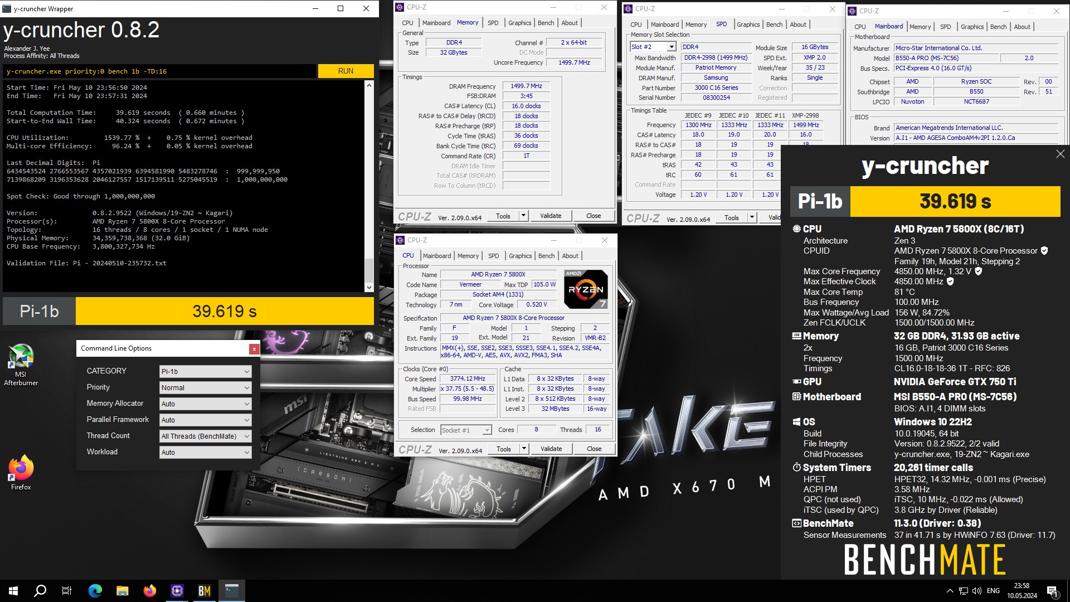Switch to y-cruncher console taskbar icon
Image resolution: width=1070 pixels, height=602 pixels.
pos(232,591)
